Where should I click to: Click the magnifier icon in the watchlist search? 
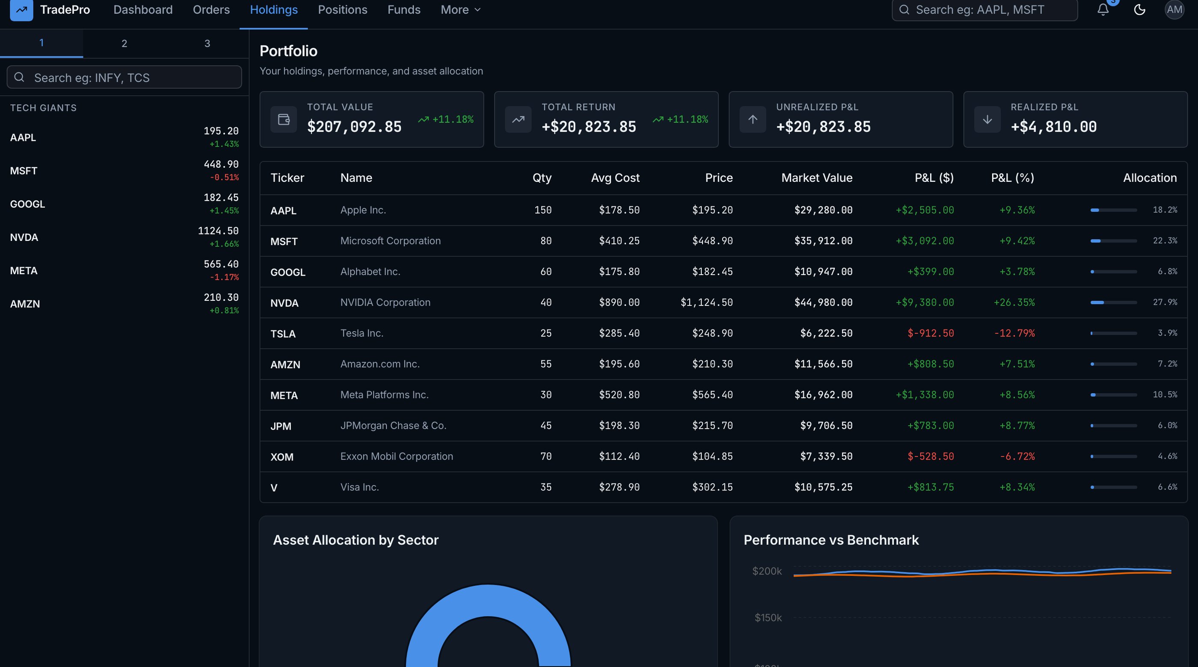[19, 77]
